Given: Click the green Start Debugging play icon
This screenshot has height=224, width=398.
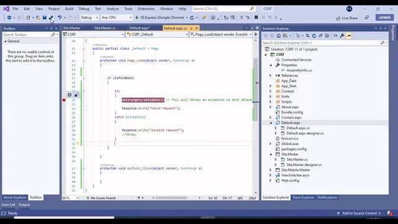Looking at the screenshot, I should [x=137, y=17].
